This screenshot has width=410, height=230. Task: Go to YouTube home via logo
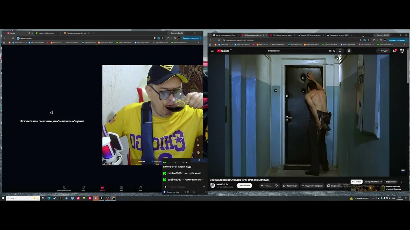(x=224, y=51)
